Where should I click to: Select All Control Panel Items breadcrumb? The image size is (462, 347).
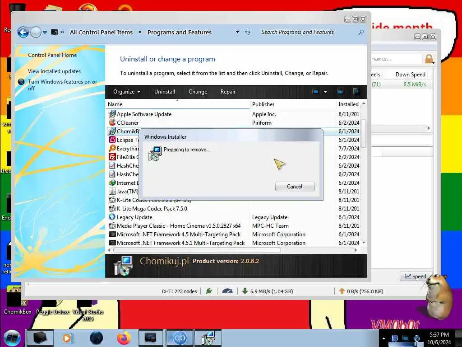click(101, 32)
